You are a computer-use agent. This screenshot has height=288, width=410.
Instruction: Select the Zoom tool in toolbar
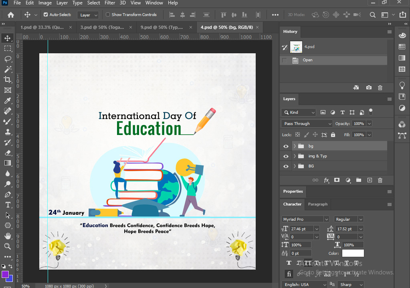[8, 246]
